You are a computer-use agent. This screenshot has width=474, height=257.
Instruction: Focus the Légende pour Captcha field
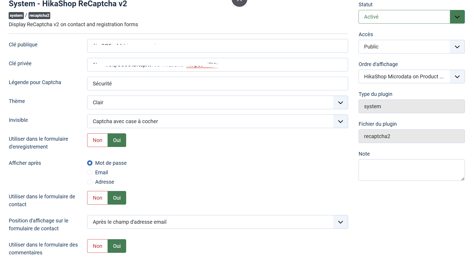[x=217, y=84]
